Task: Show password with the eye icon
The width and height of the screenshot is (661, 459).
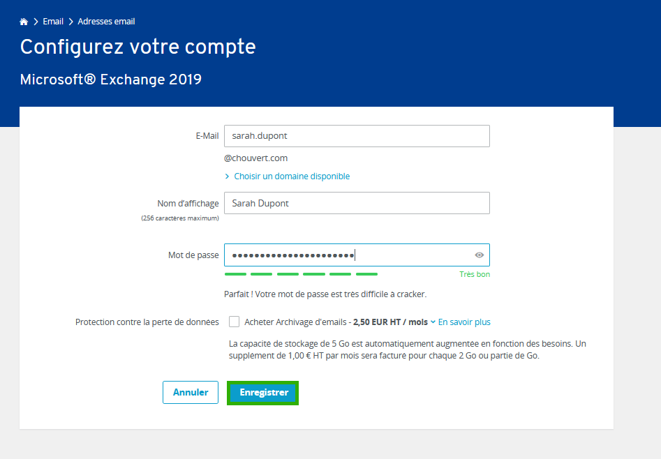Action: [479, 255]
